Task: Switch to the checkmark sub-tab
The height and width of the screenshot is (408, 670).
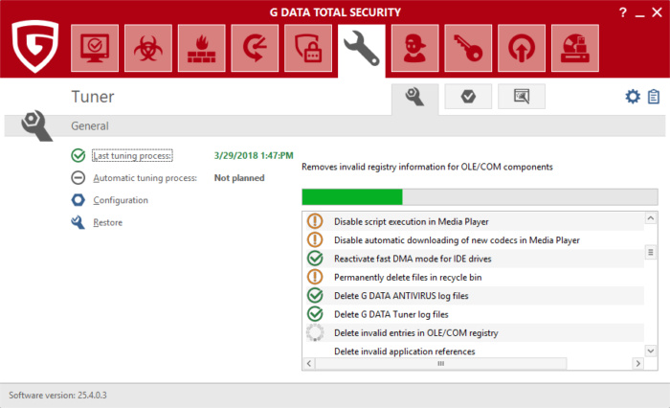Action: (x=468, y=97)
